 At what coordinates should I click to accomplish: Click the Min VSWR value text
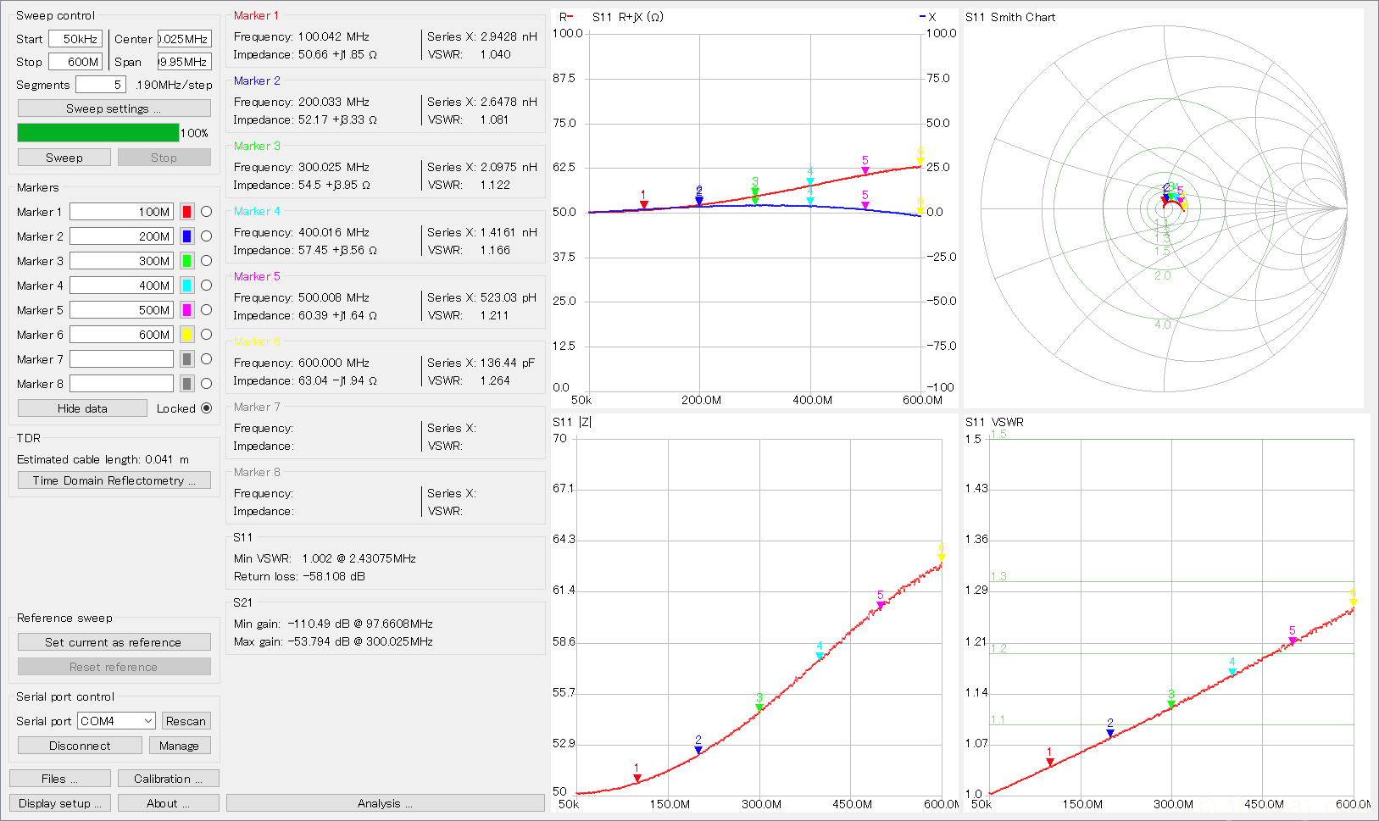(x=359, y=558)
